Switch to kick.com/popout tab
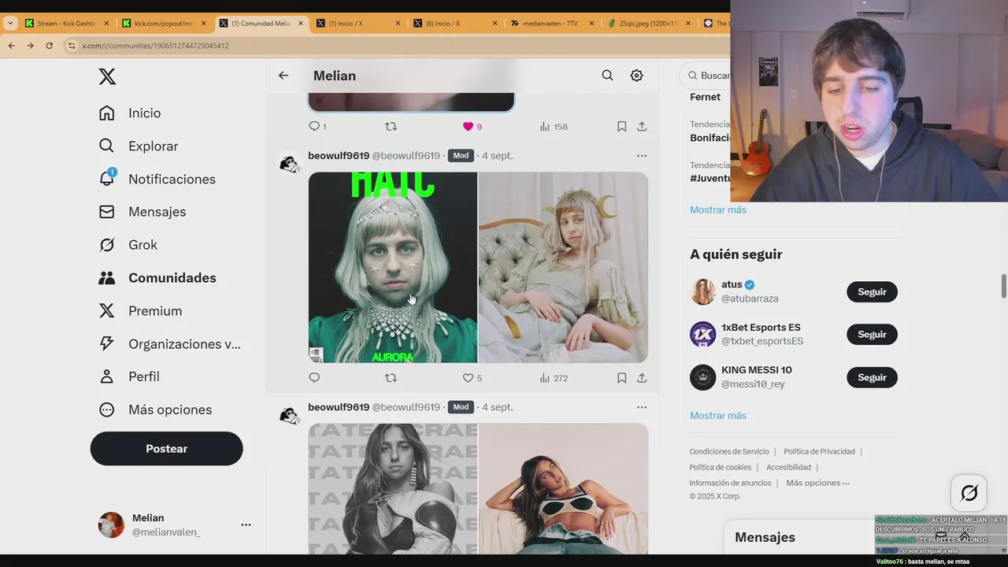The width and height of the screenshot is (1008, 567). click(163, 24)
